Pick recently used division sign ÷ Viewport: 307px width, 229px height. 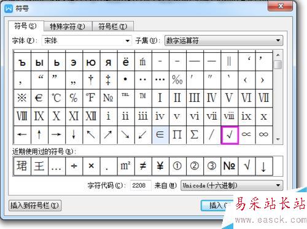point(74,166)
